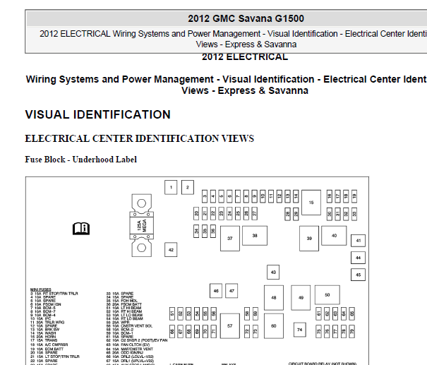The width and height of the screenshot is (427, 365).
Task: Click mini fuse slot 27 in diagram
Action: 255,214
